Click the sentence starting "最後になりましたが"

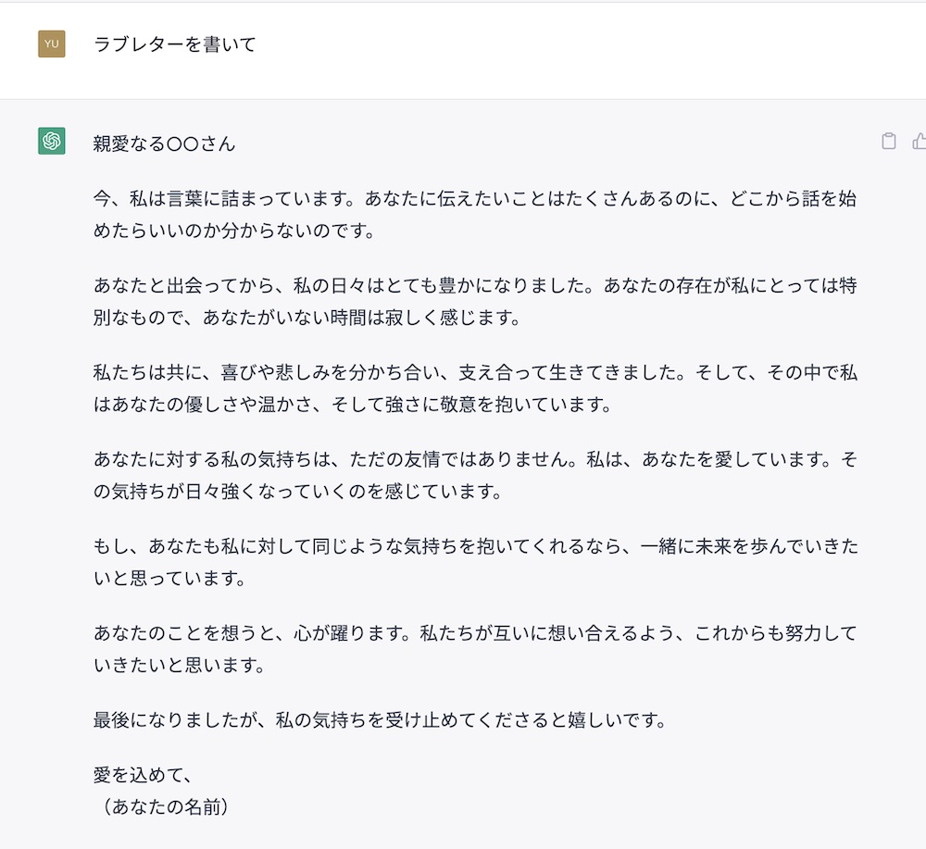(380, 720)
